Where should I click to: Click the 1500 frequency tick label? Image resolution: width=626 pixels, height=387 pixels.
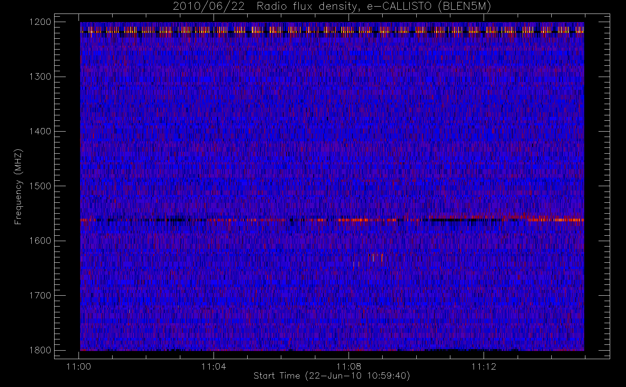tap(40, 186)
